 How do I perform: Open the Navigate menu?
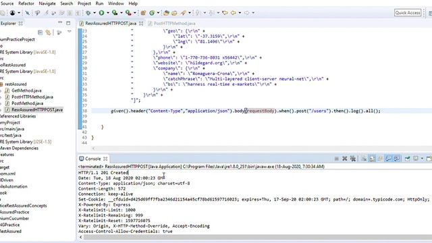coord(47,3)
